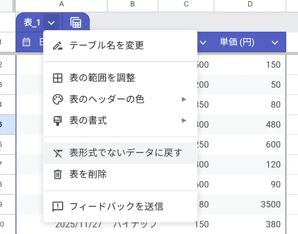
Task: Click the format painter icon for 表の書式
Action: coord(58,120)
